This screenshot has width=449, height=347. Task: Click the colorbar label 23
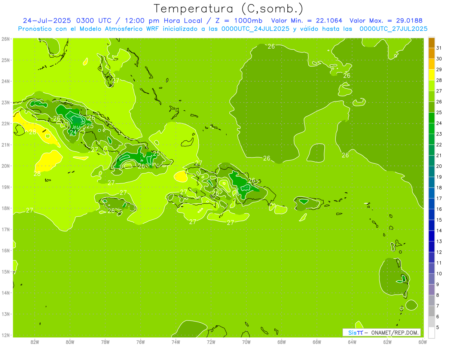pos(439,134)
